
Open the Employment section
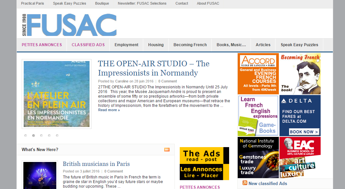pos(126,45)
